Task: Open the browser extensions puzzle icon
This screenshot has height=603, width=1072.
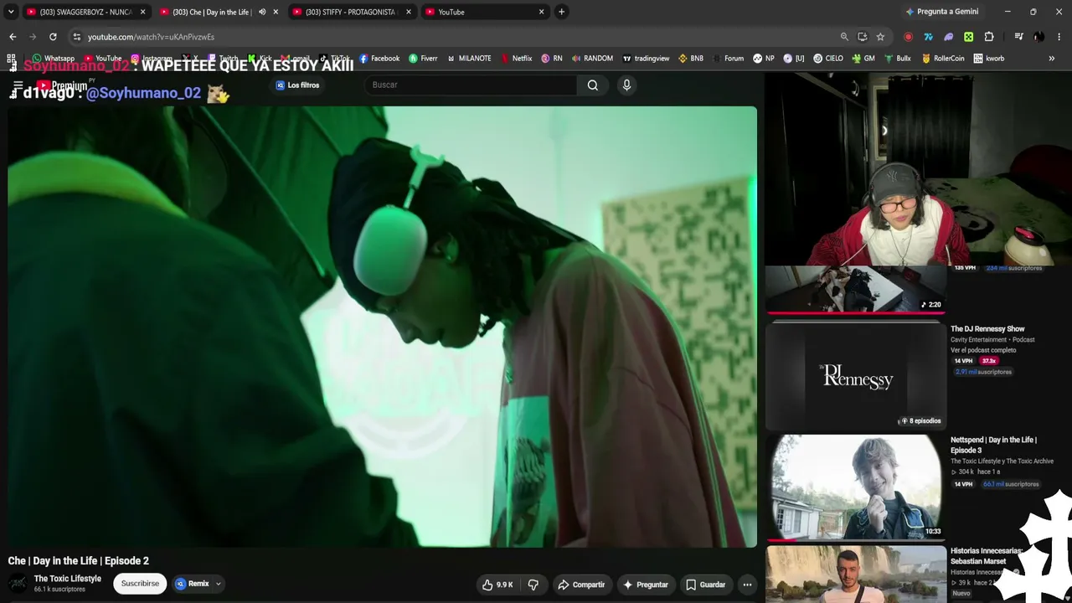Action: pos(989,37)
